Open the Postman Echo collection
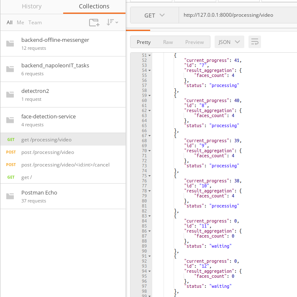 pyautogui.click(x=63, y=196)
